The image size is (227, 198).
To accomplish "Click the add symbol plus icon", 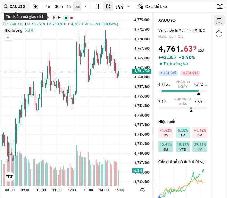I will click(x=35, y=6).
